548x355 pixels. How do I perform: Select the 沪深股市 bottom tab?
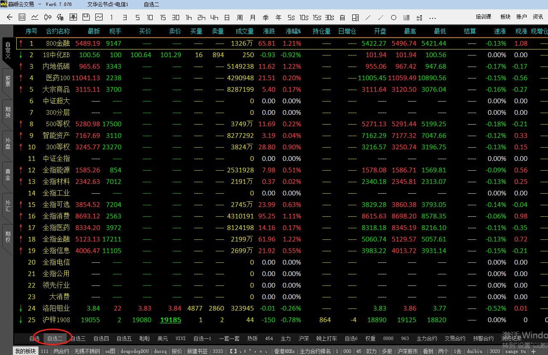[407, 351]
